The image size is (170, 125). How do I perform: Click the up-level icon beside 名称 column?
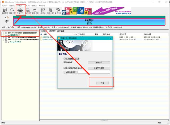coord(41,34)
